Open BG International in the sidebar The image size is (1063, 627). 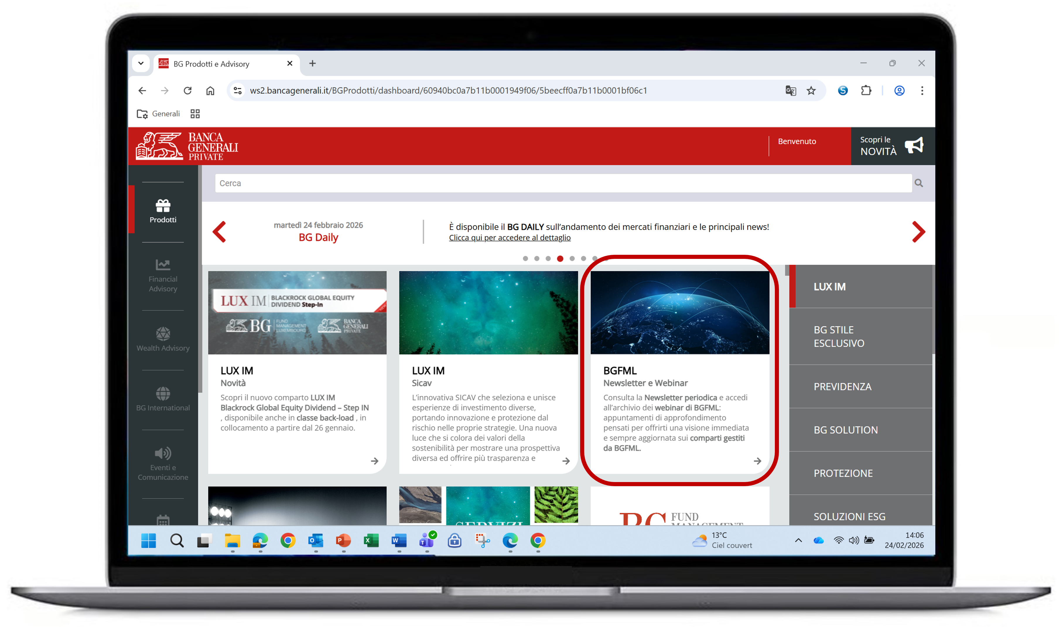pyautogui.click(x=163, y=399)
